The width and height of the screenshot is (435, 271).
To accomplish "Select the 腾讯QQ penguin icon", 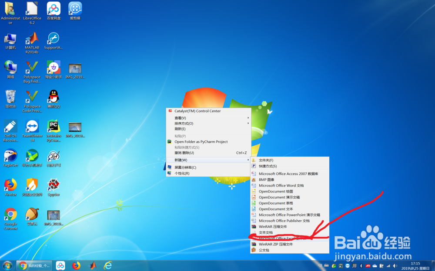I will [x=53, y=99].
